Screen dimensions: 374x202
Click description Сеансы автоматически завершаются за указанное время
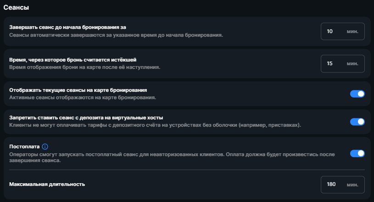[x=116, y=35]
